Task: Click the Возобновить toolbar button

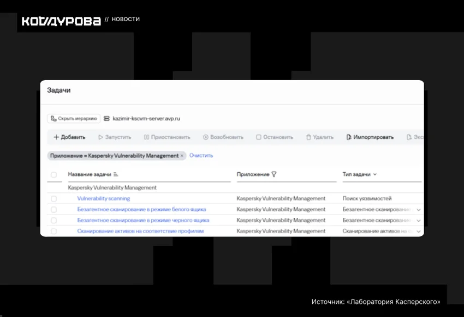Action: point(223,137)
